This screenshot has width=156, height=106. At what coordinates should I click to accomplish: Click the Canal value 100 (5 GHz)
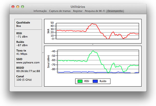click(x=24, y=80)
